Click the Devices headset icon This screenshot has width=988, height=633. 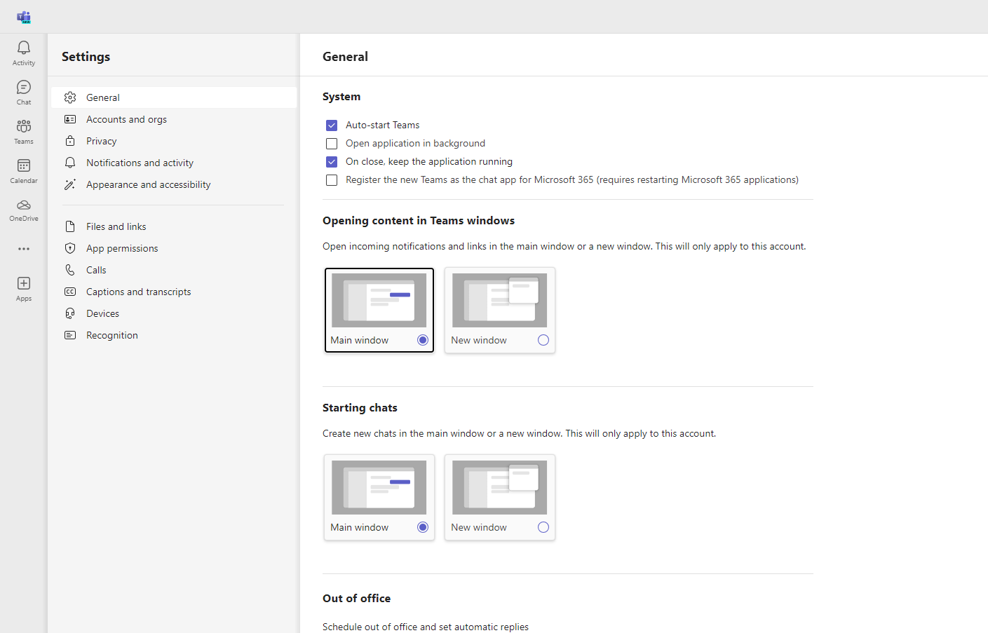coord(70,313)
